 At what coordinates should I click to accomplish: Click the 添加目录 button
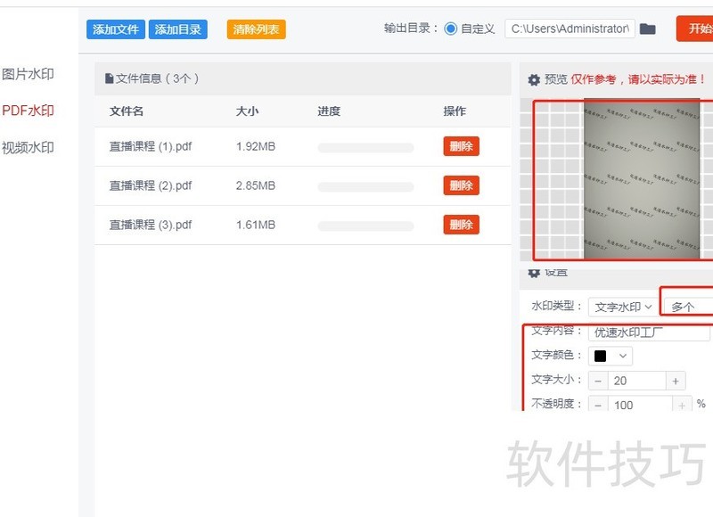tap(178, 29)
